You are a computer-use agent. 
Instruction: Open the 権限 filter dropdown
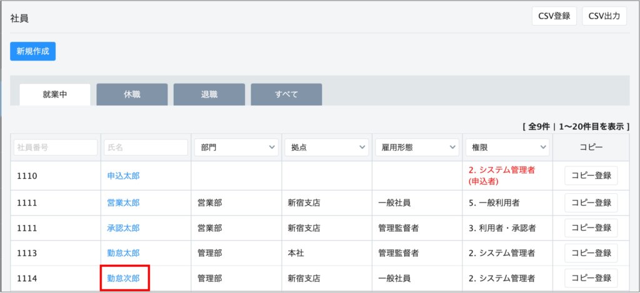click(507, 148)
